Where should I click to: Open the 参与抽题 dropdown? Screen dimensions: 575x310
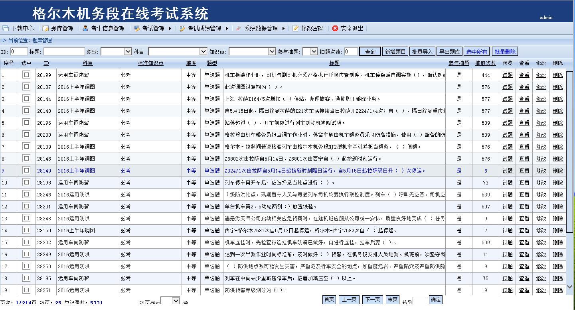310,51
